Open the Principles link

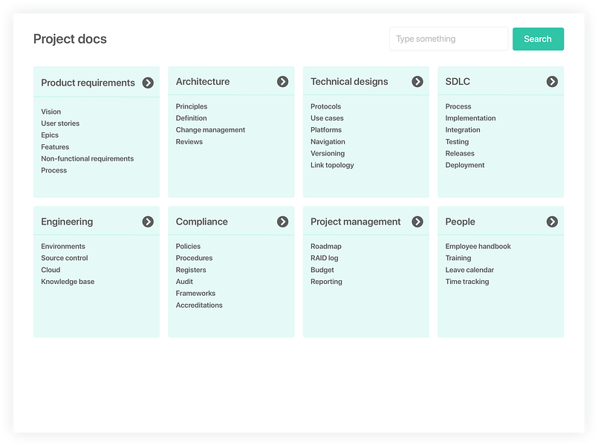[192, 106]
